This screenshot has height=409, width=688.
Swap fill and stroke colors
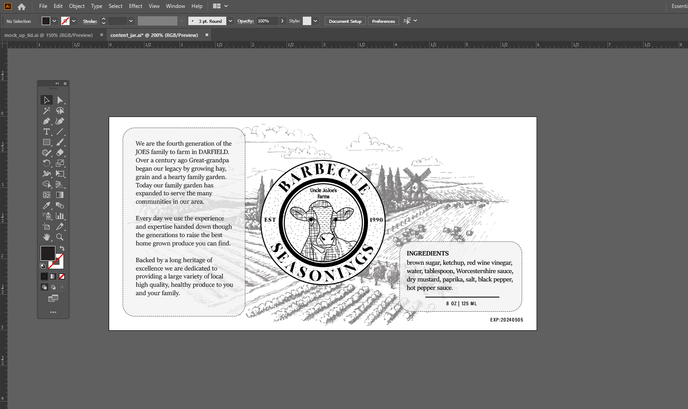click(62, 248)
